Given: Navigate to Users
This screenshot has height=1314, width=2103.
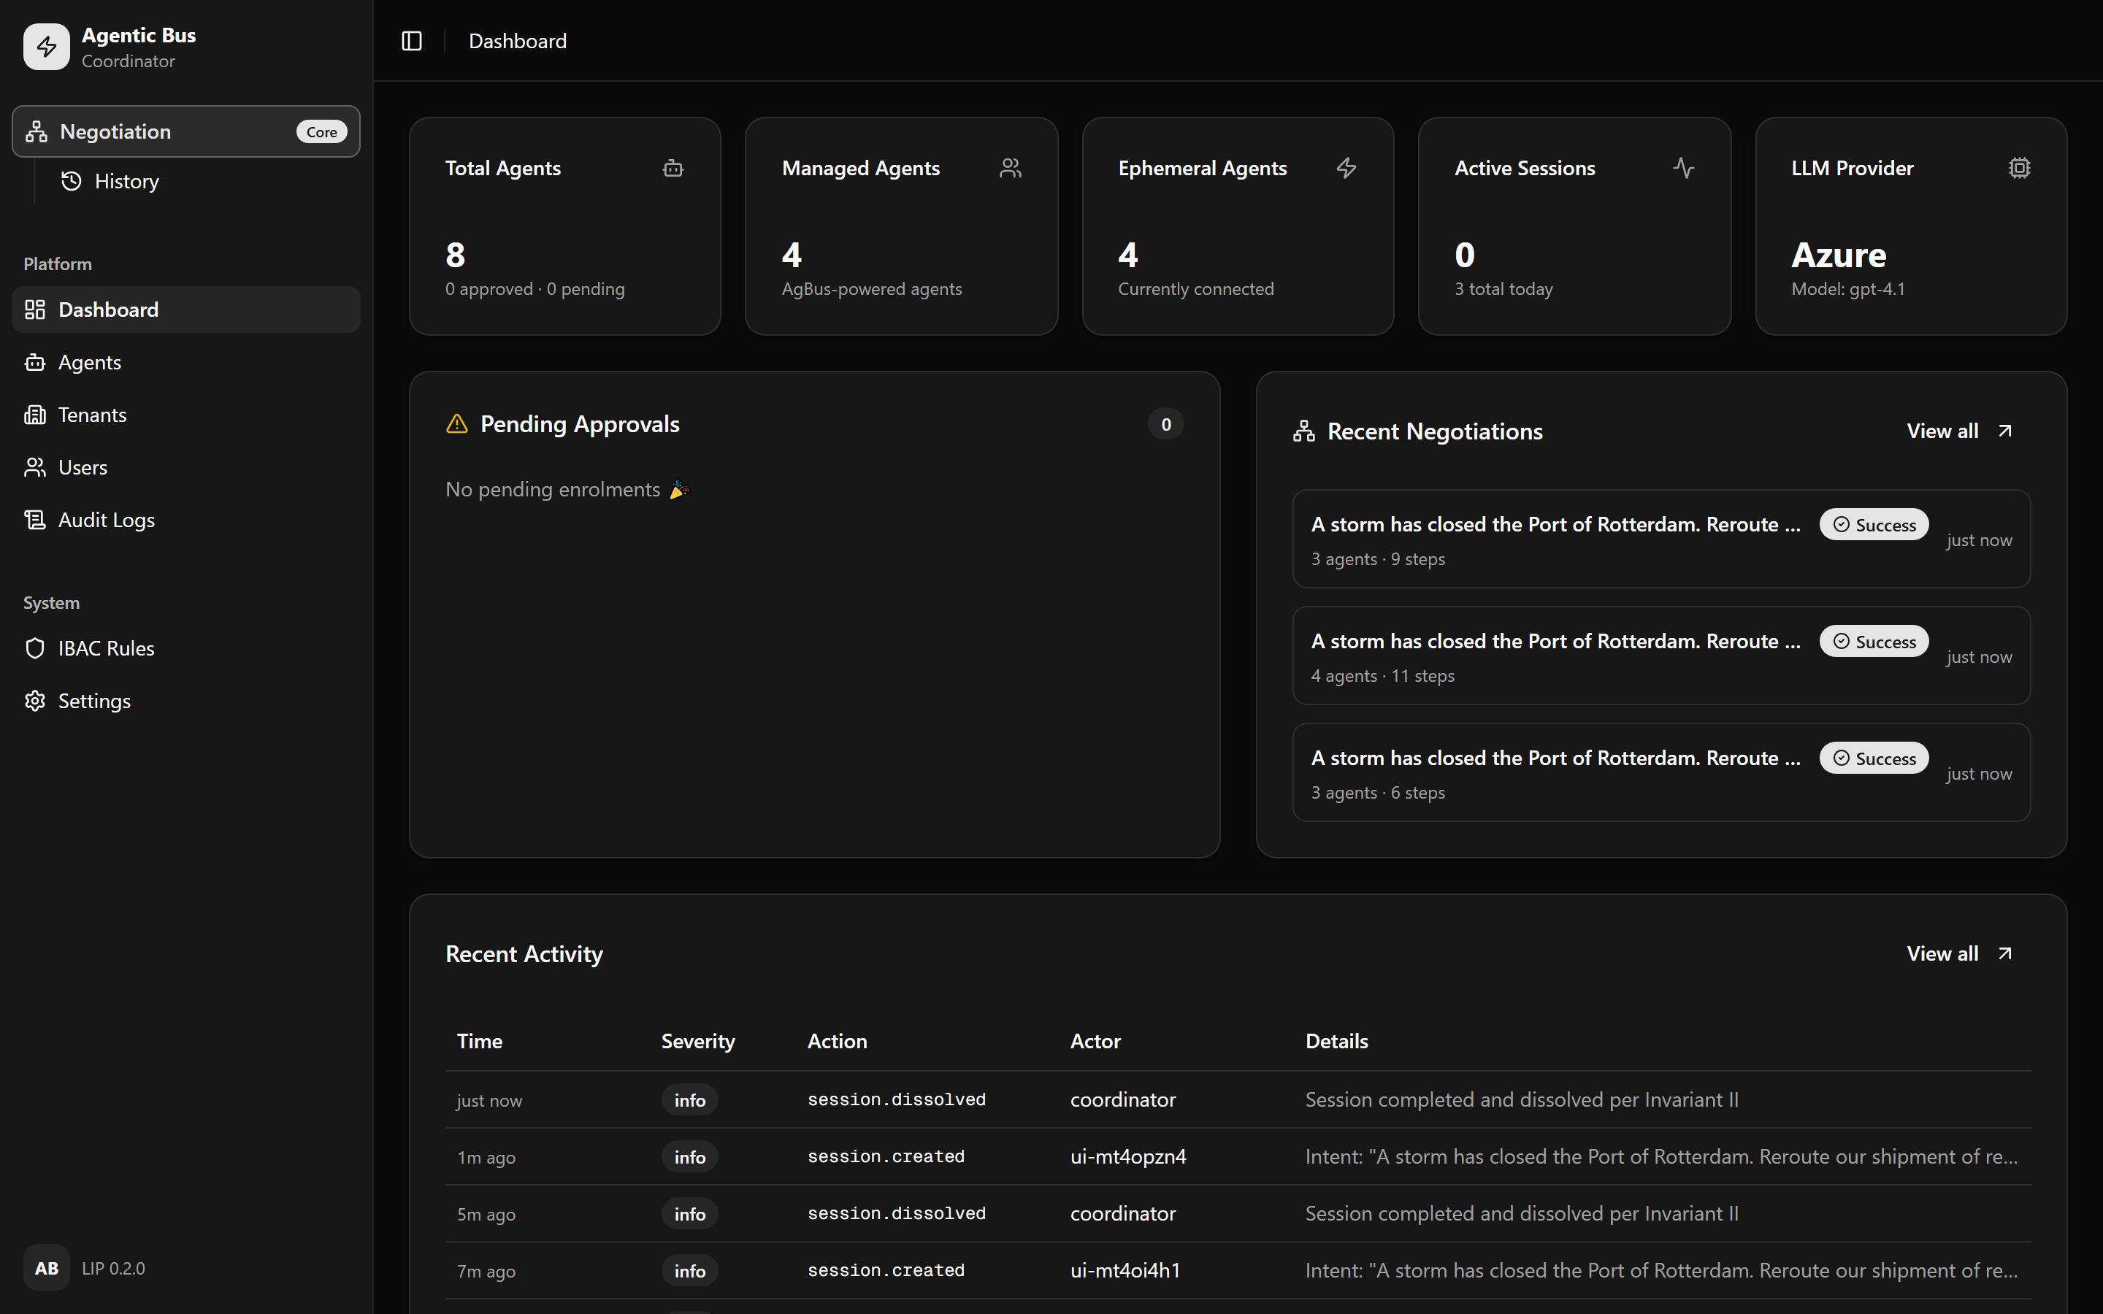Looking at the screenshot, I should click(186, 467).
